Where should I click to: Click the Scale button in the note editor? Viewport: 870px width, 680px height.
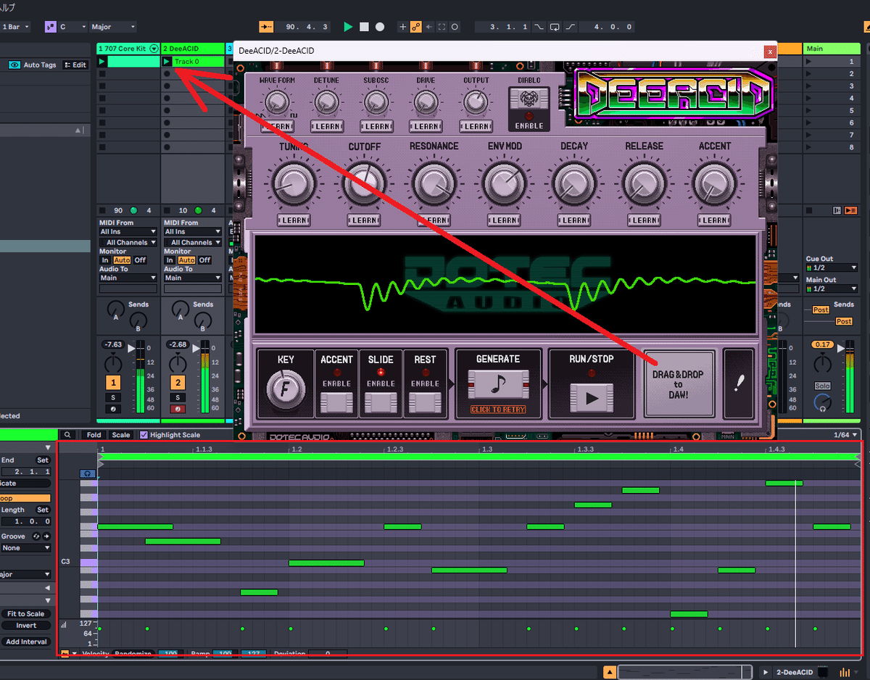tap(120, 435)
